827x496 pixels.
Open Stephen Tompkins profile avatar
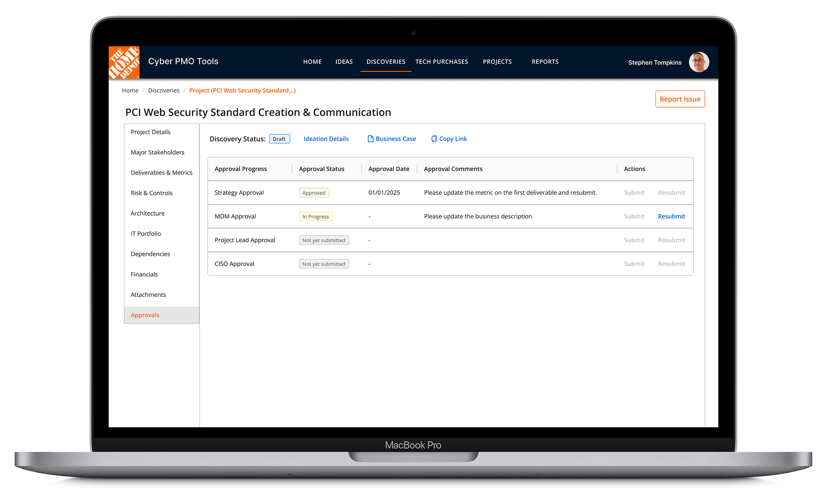pos(699,62)
